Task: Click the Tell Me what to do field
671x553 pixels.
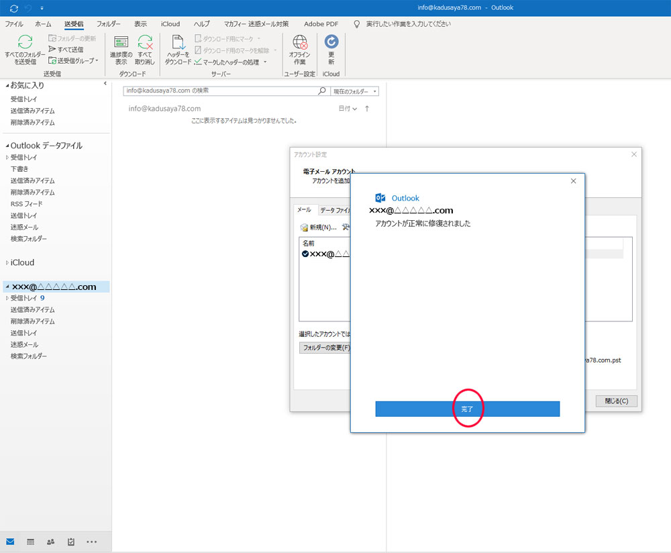Action: (408, 24)
